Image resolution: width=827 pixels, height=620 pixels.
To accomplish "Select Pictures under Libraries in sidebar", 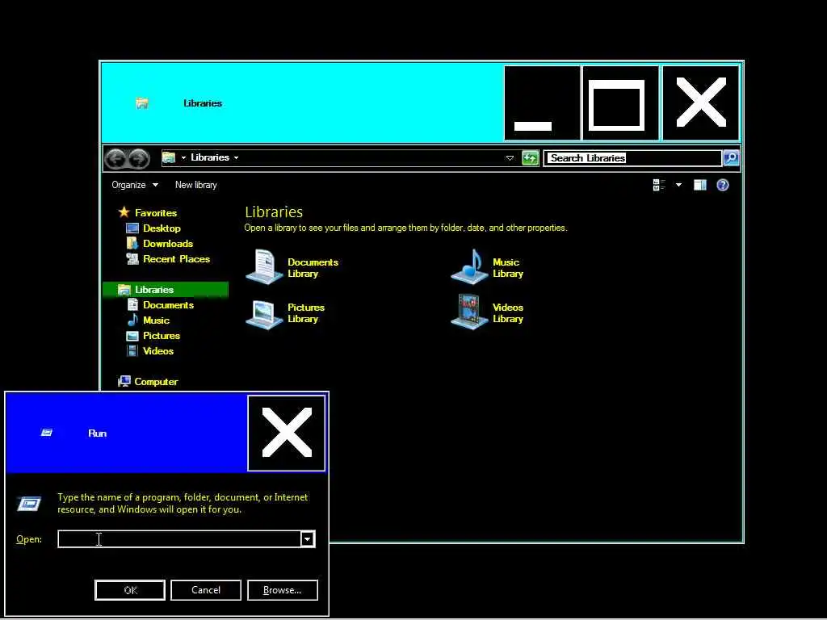I will [162, 336].
